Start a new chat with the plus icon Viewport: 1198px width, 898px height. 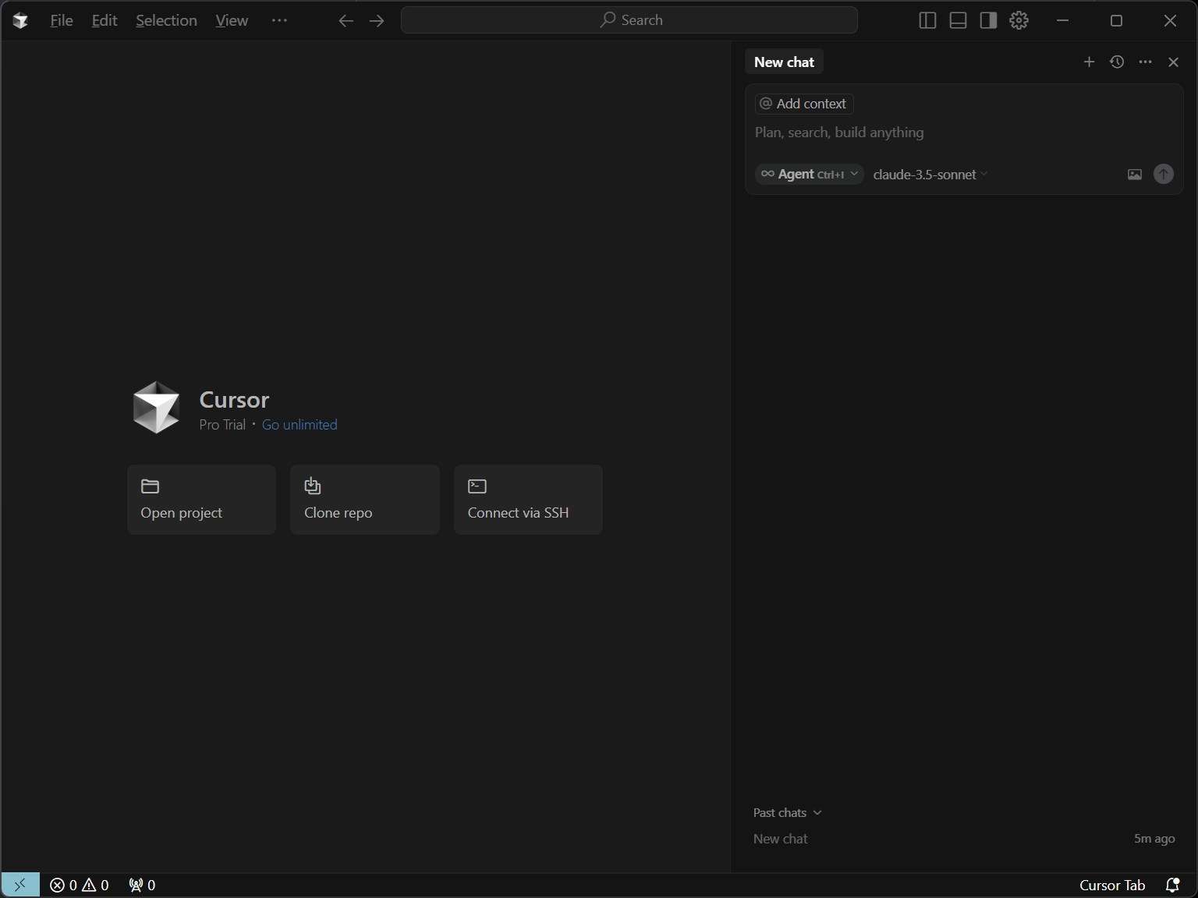[x=1089, y=62]
